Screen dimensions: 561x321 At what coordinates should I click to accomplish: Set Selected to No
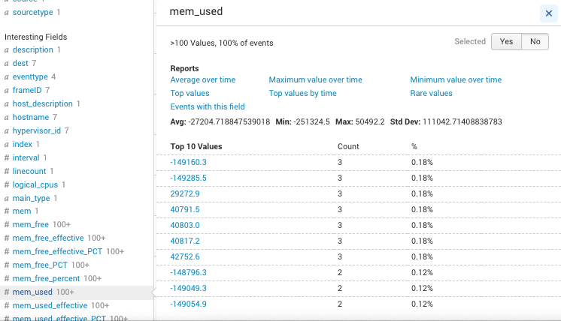(x=535, y=42)
